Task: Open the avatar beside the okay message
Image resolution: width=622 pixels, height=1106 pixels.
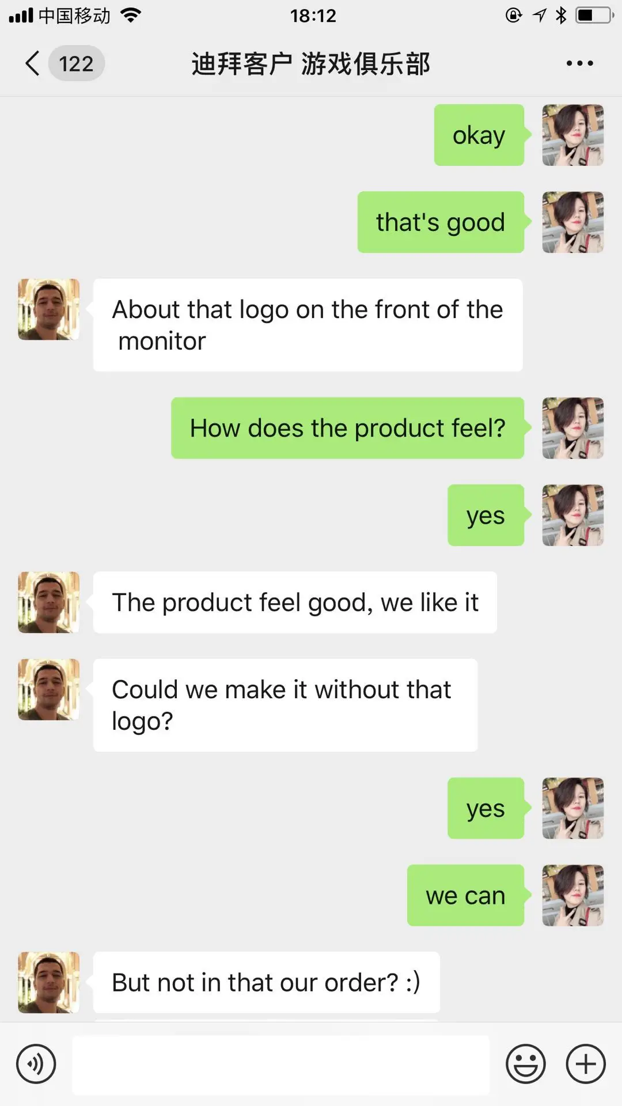Action: [573, 135]
